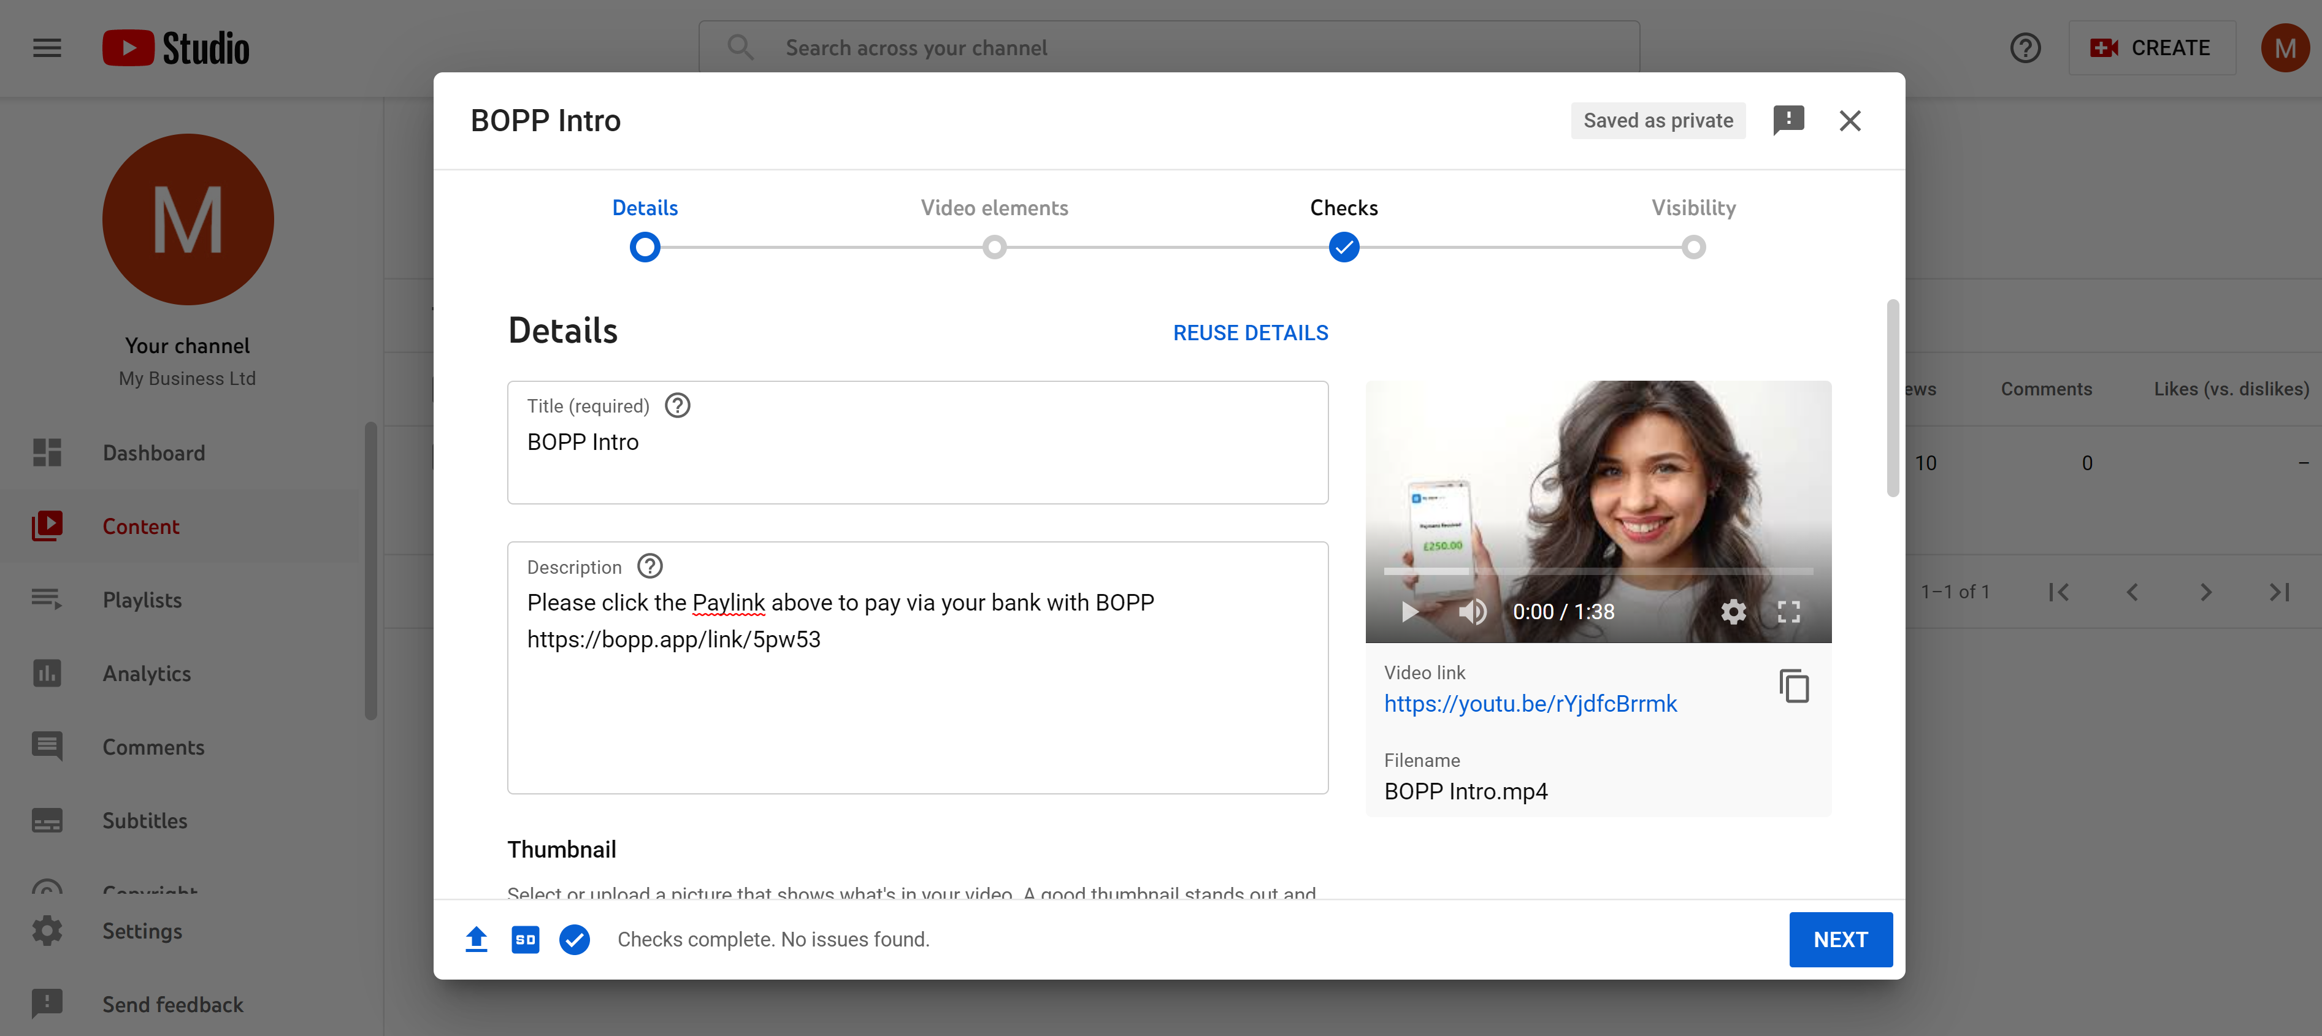Screen dimensions: 2322x1036
Task: Go to first page of content table
Action: click(x=2058, y=592)
